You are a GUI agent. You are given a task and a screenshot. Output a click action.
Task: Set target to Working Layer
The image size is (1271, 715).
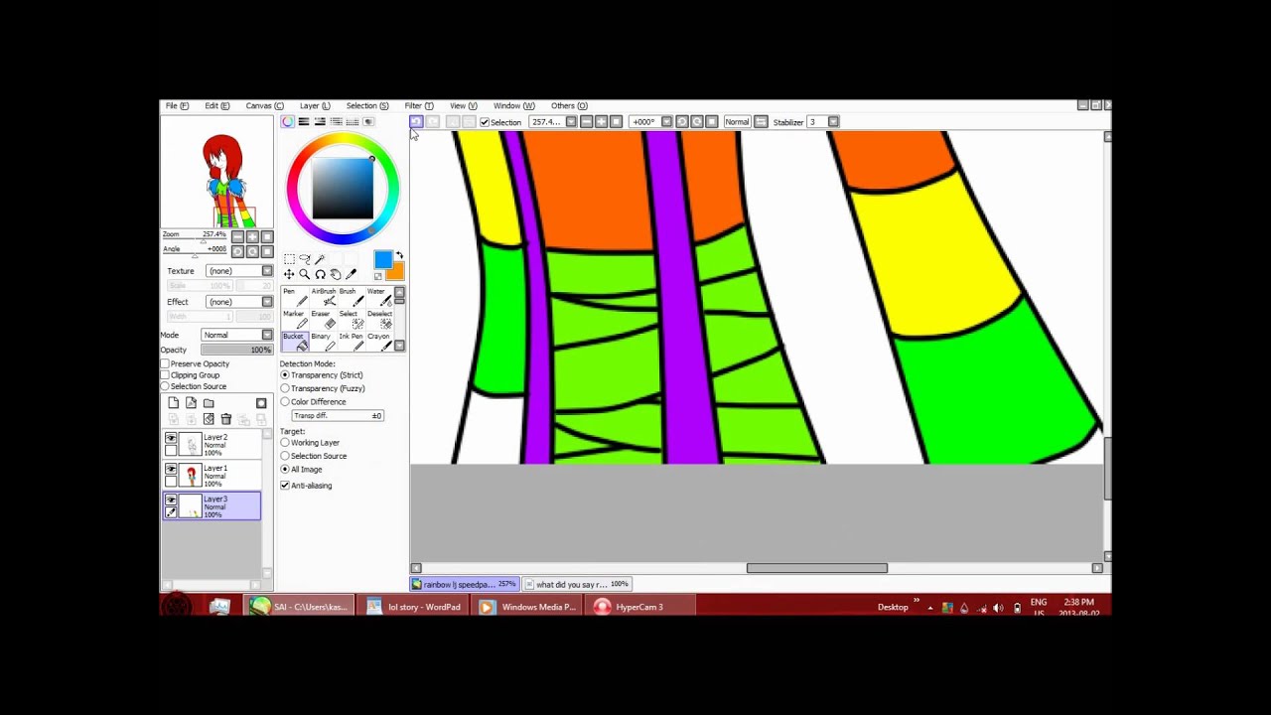tap(286, 442)
